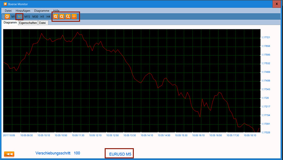Select the M1 timeframe
The height and width of the screenshot is (160, 283).
tap(13, 17)
